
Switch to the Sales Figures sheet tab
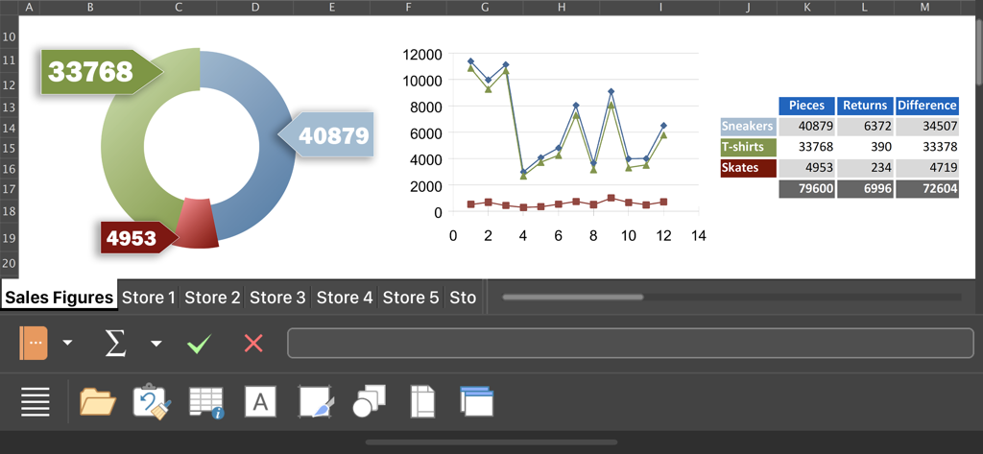click(x=59, y=298)
